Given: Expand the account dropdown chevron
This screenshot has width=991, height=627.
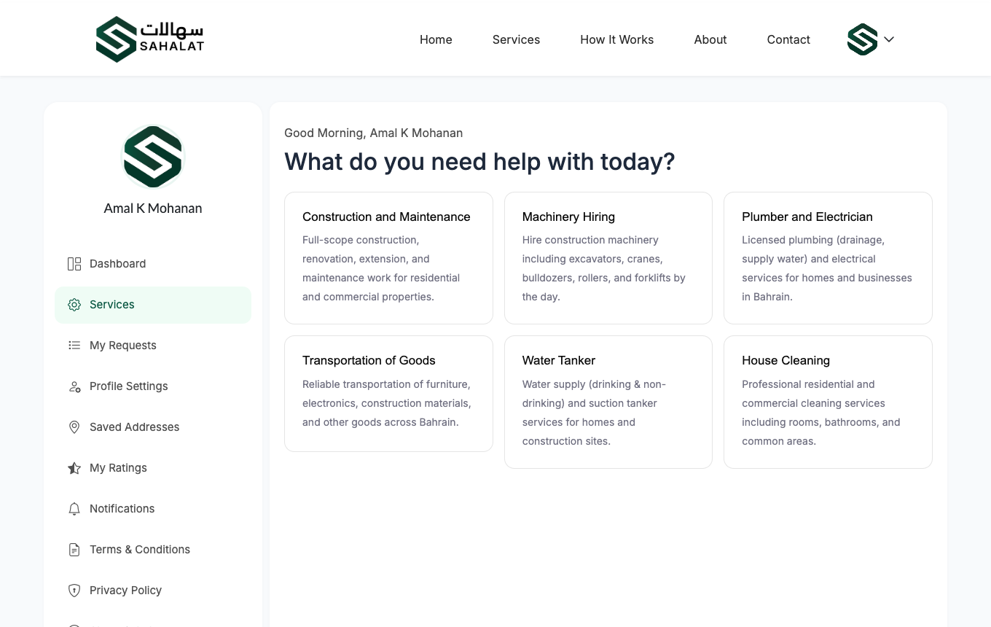Looking at the screenshot, I should click(889, 39).
